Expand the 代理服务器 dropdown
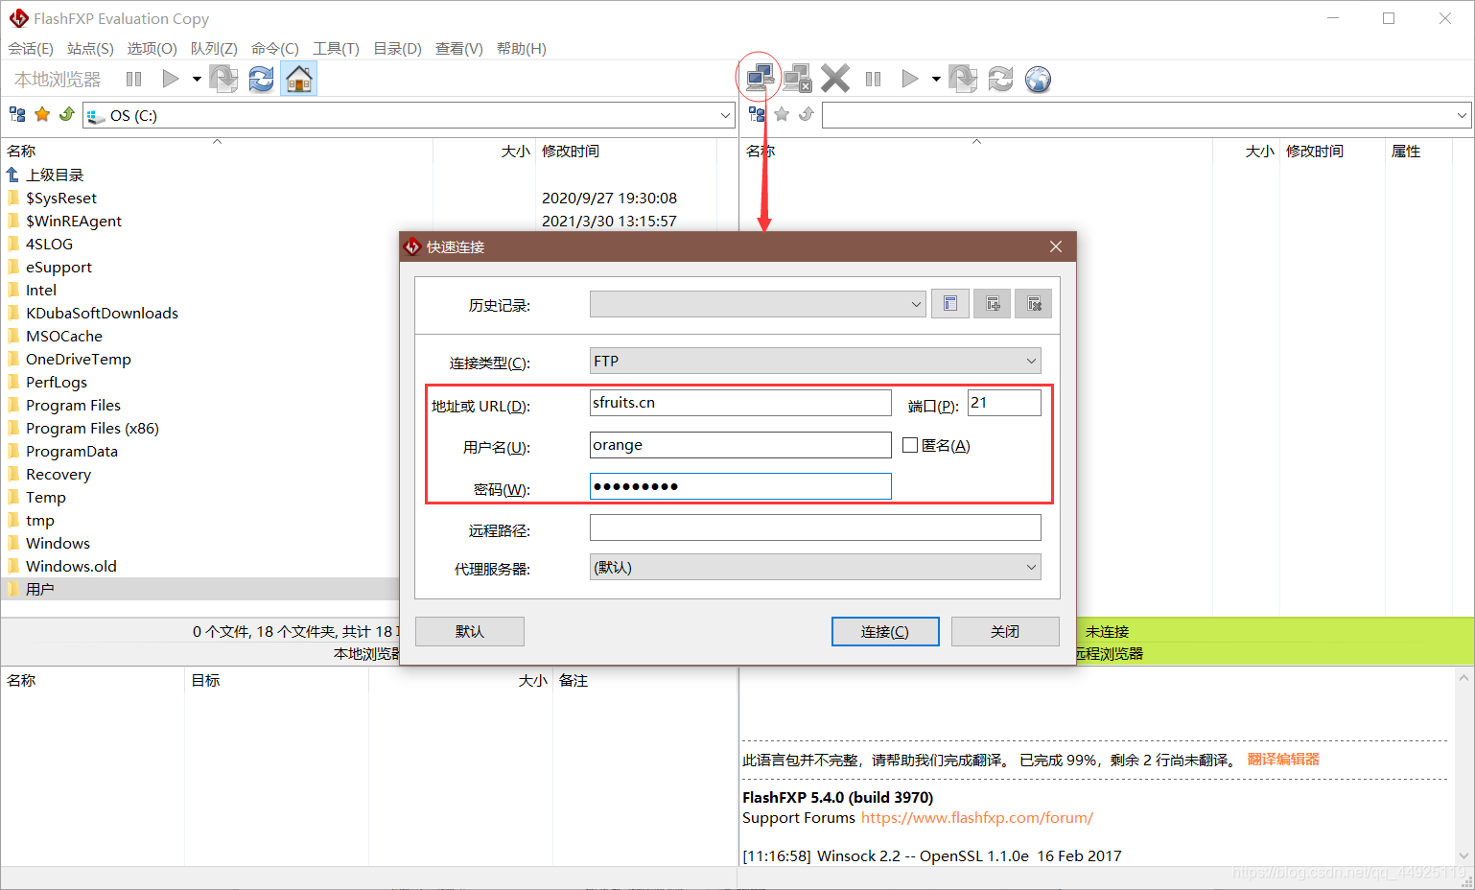1475x890 pixels. (x=815, y=567)
